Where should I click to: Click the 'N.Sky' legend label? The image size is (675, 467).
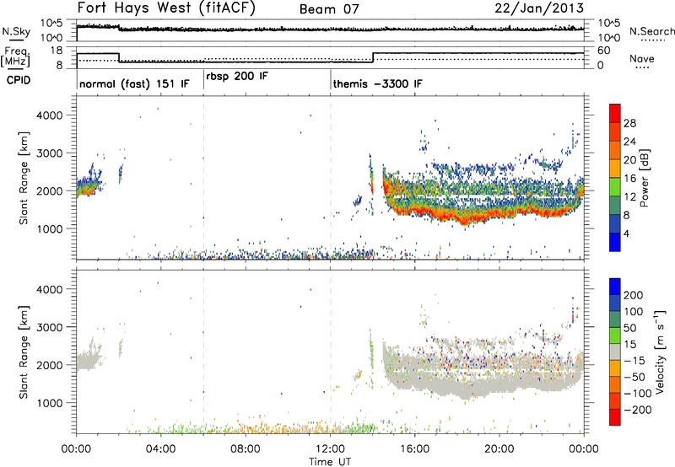pyautogui.click(x=16, y=31)
